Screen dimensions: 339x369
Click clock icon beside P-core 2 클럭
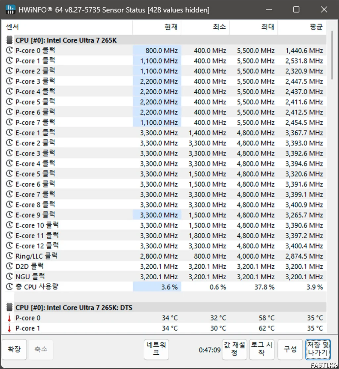[9, 71]
